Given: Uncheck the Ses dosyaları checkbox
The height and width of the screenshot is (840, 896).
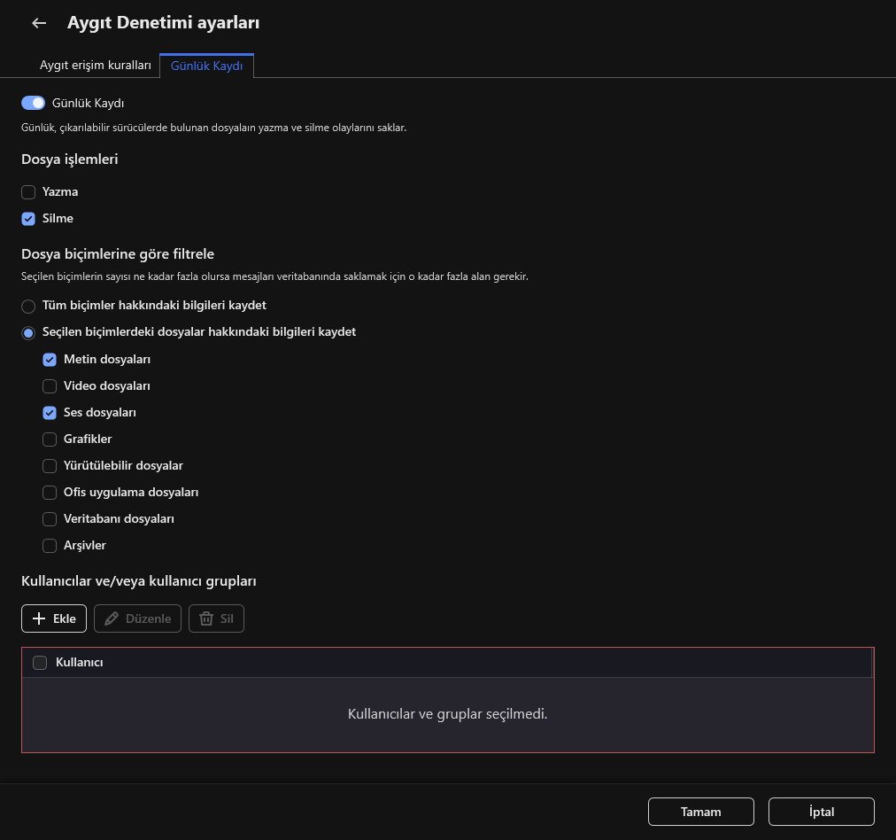Looking at the screenshot, I should pyautogui.click(x=50, y=413).
